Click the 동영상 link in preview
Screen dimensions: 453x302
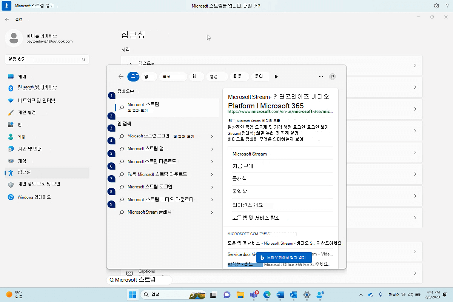tap(239, 192)
